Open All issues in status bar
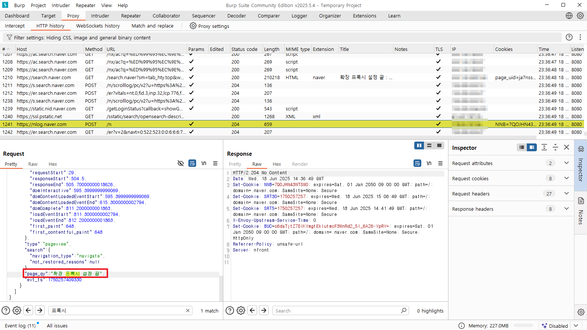 [x=57, y=326]
